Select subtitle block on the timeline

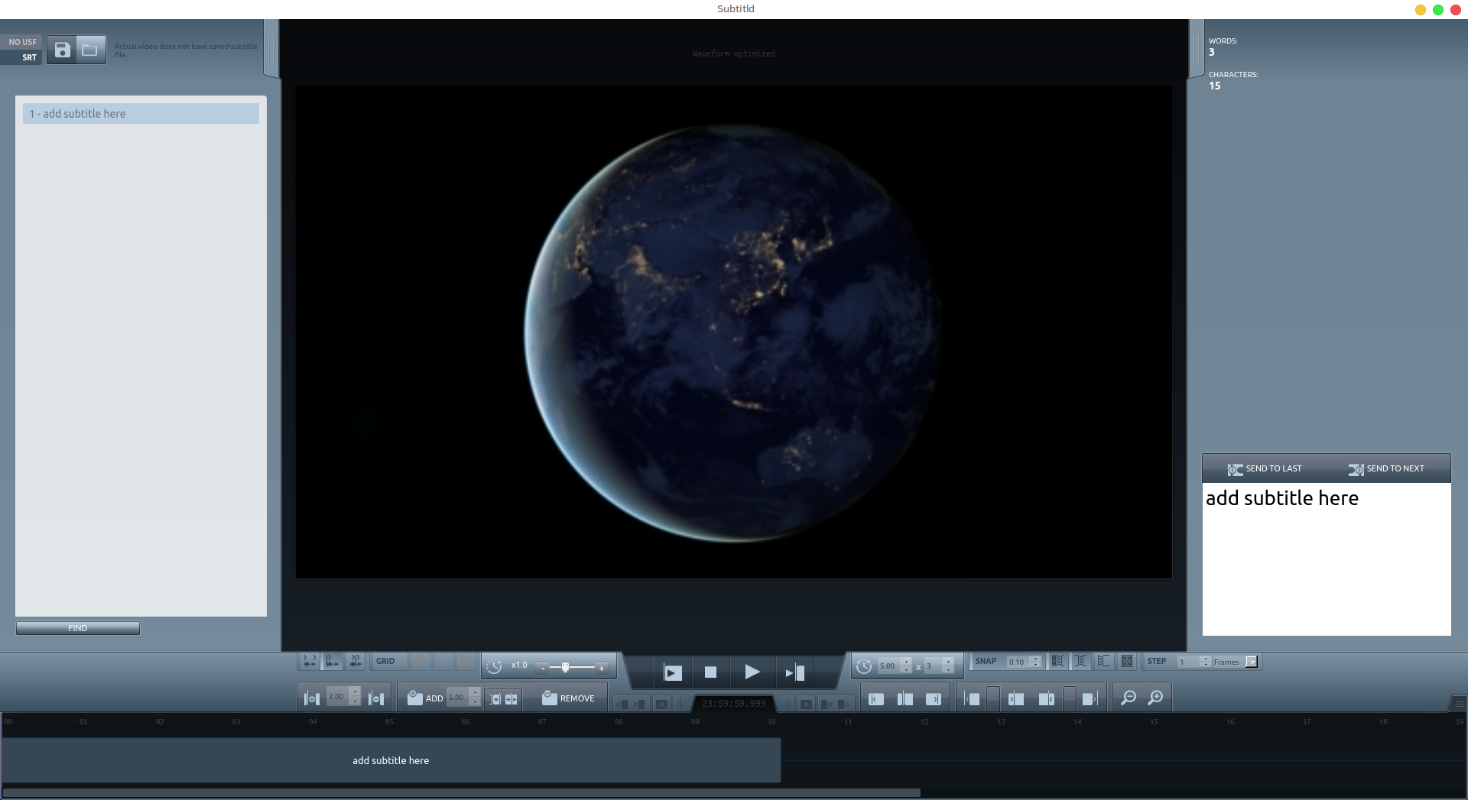coord(391,760)
